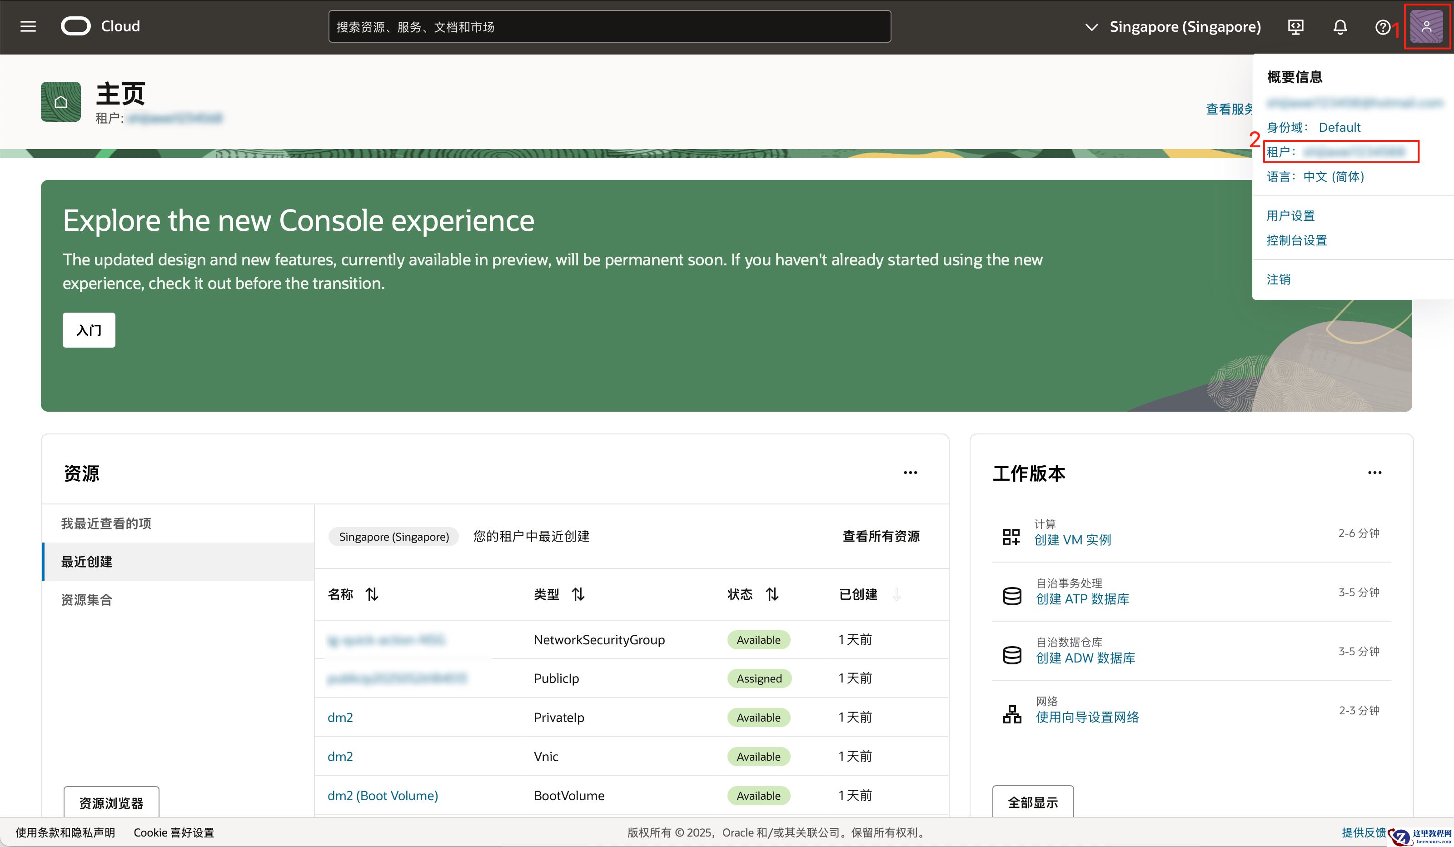The image size is (1454, 847).
Task: Sort the table by 类型 column
Action: point(578,594)
